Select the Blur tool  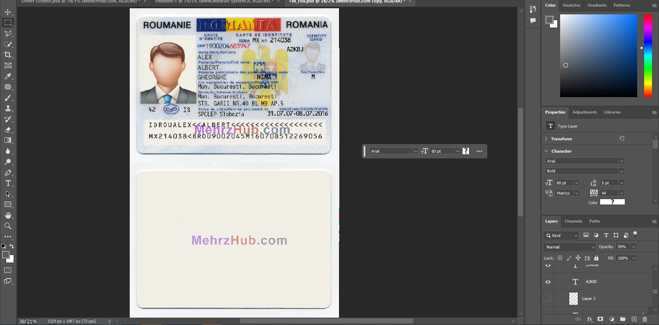click(8, 151)
